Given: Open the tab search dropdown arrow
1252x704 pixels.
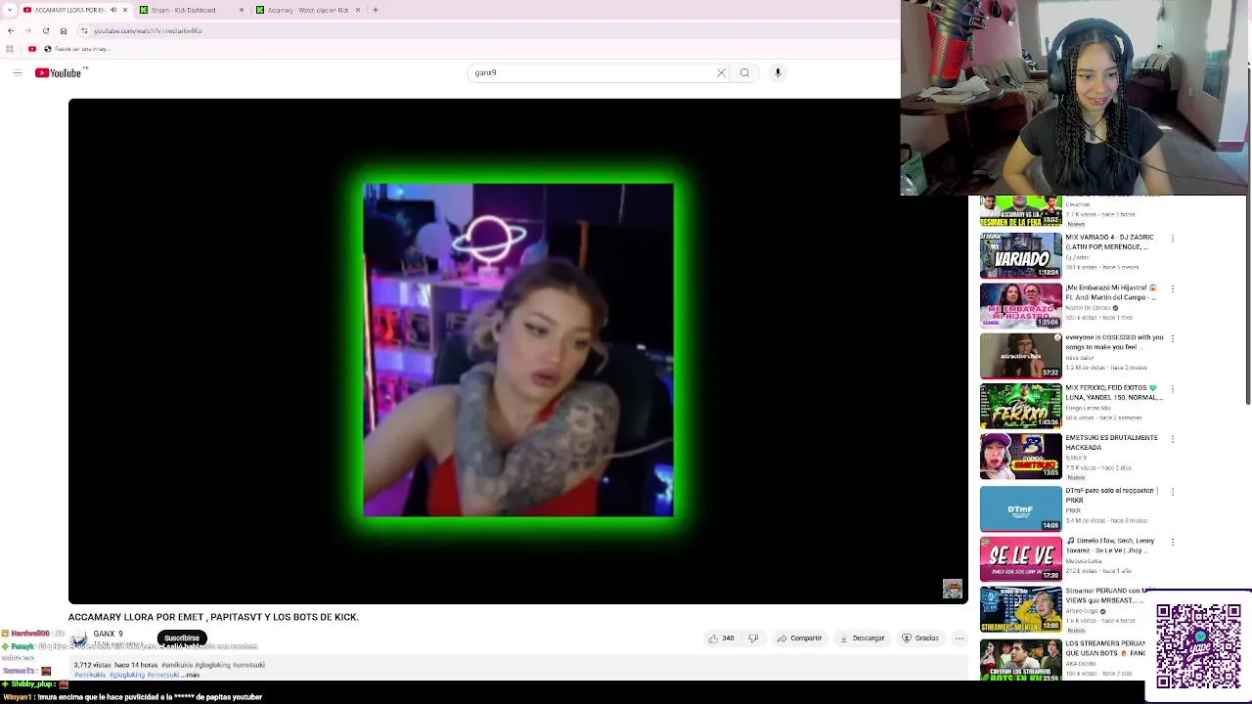Looking at the screenshot, I should click(x=10, y=10).
